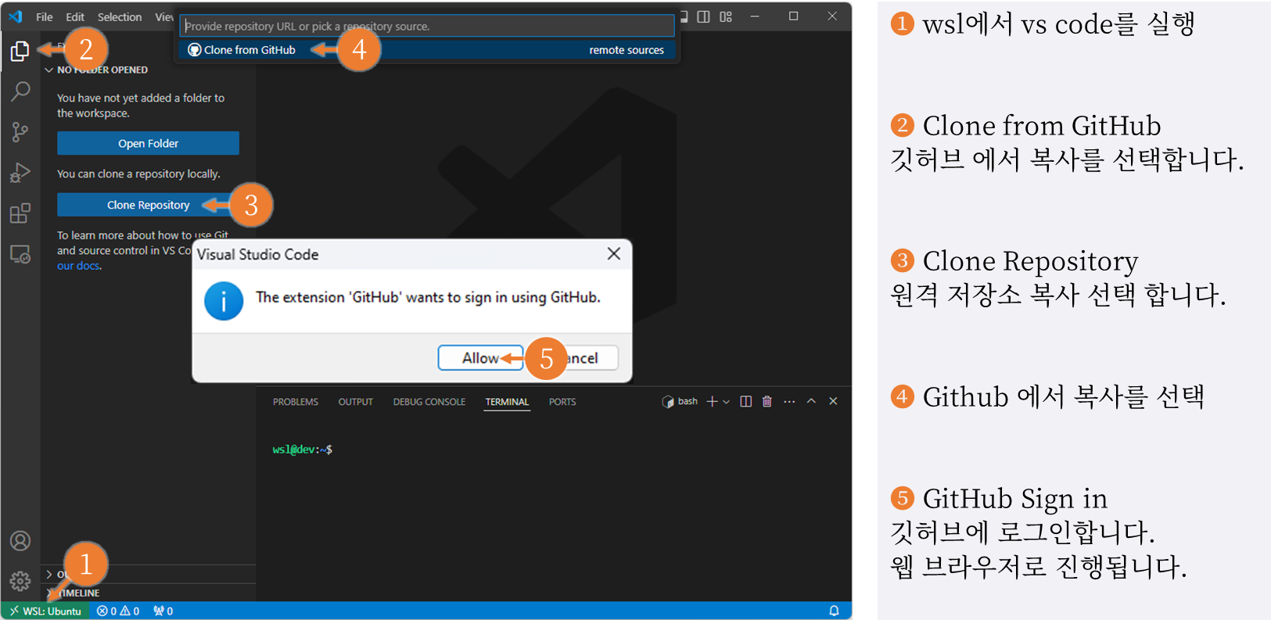This screenshot has height=620, width=1271.
Task: Split the terminal panel
Action: [x=746, y=401]
